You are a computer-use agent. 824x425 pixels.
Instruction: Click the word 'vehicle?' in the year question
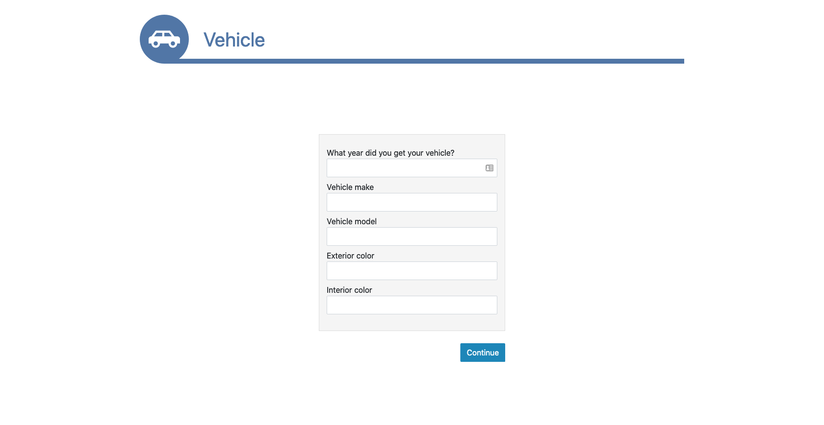pos(440,153)
